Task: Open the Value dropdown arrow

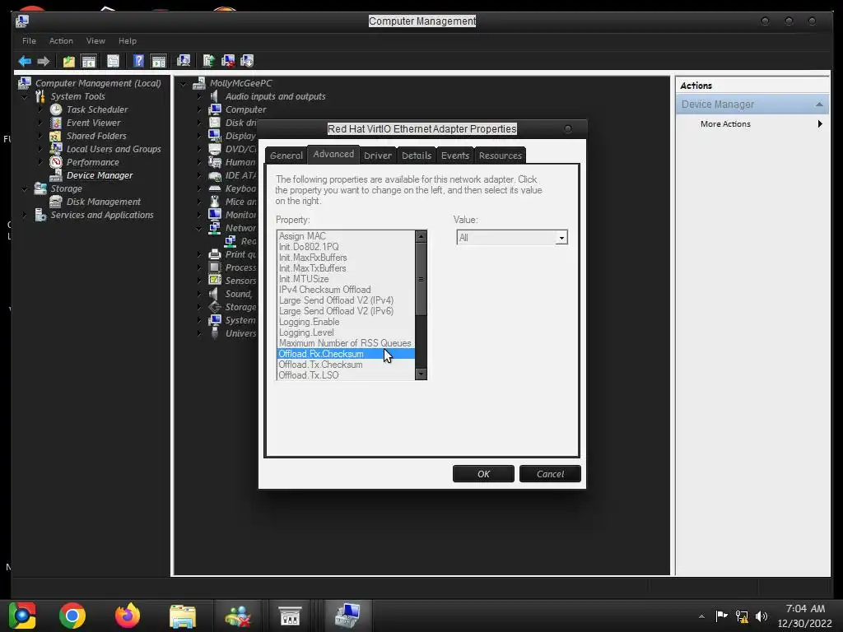Action: pyautogui.click(x=561, y=238)
